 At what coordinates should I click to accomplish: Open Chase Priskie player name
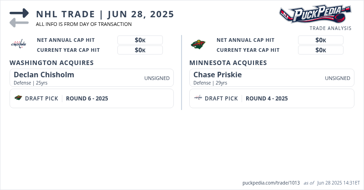pyautogui.click(x=217, y=75)
